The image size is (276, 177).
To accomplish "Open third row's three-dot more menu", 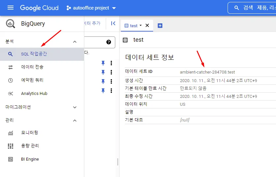I will (111, 81).
